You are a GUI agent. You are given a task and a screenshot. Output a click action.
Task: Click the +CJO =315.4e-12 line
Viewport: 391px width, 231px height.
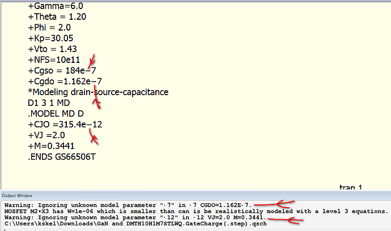click(x=65, y=125)
